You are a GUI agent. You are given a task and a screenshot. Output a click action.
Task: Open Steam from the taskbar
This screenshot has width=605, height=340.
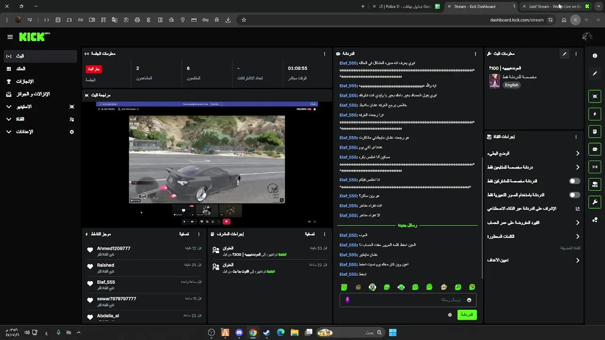(267, 332)
